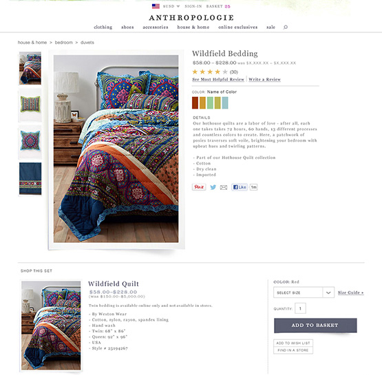Share on Twitter bird icon
The image size is (382, 375).
pos(213,187)
